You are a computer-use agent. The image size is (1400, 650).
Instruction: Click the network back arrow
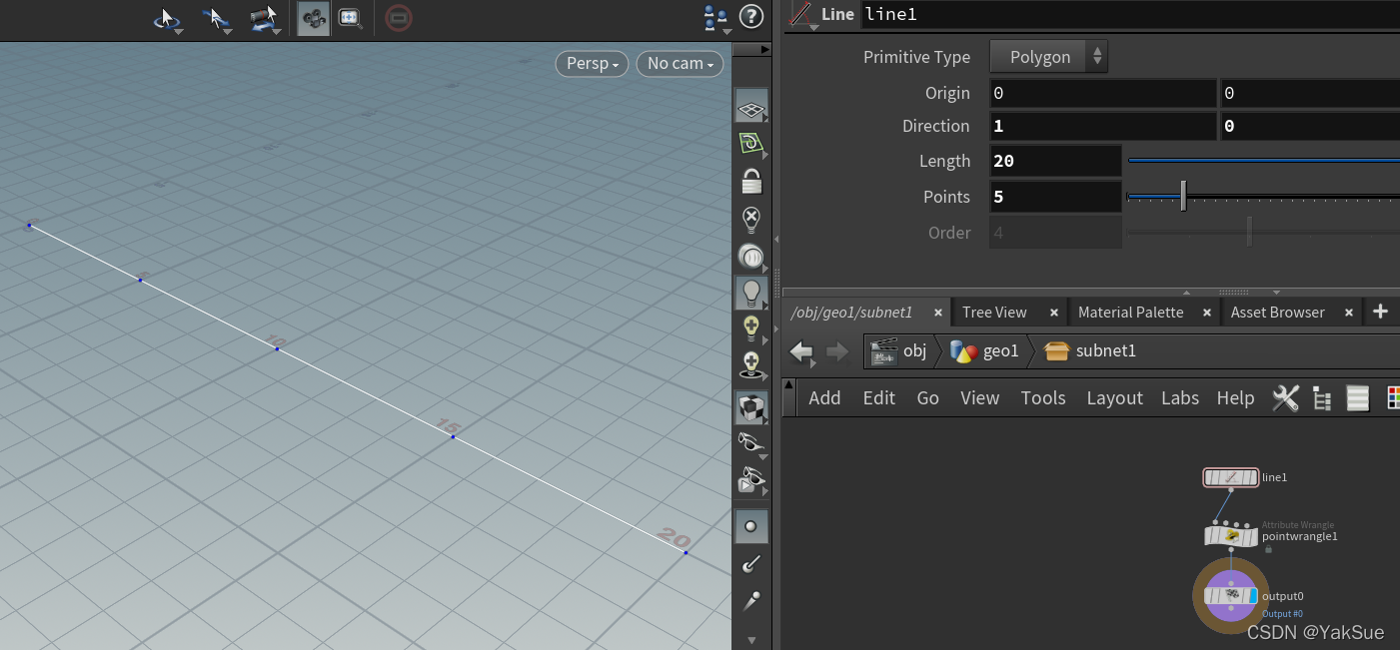[x=802, y=351]
